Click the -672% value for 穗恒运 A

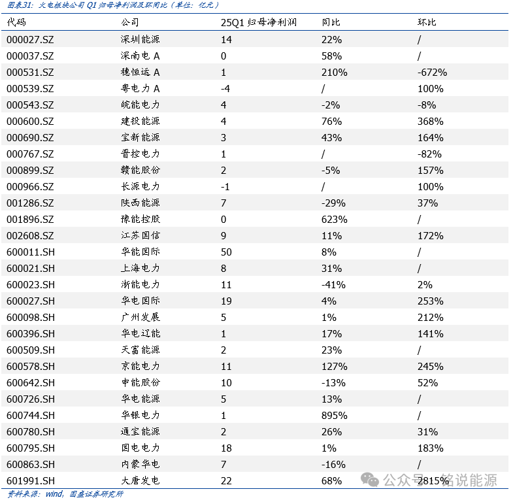pos(432,73)
